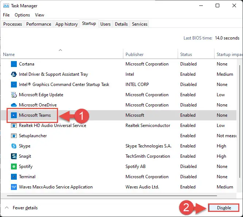Viewport: 243px width, 217px height.
Task: Click the High impact value for Skype
Action: (221, 146)
